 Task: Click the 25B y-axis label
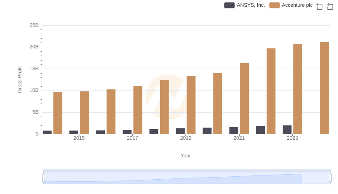[x=34, y=25]
